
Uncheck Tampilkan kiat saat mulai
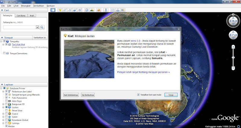(138, 95)
